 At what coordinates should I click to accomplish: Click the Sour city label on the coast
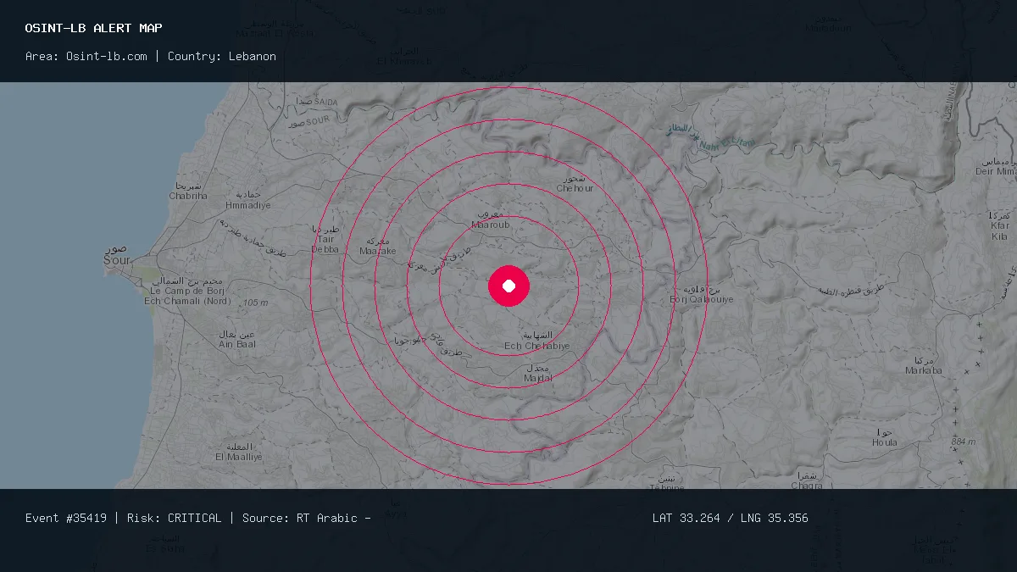point(117,256)
